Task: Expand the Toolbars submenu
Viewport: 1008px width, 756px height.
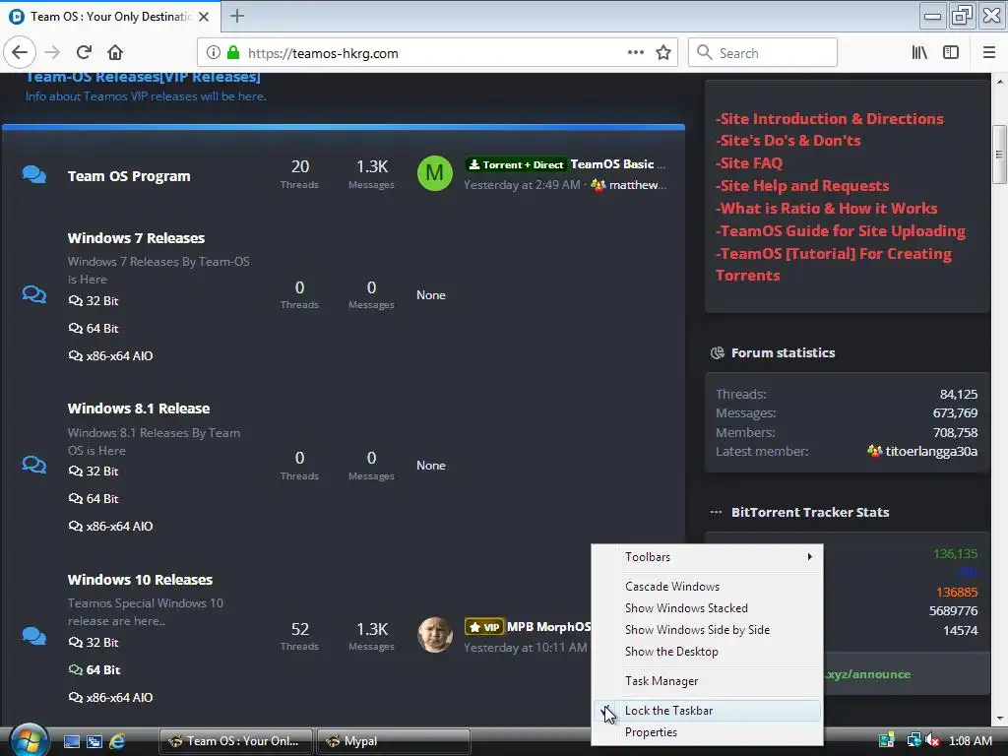Action: 707,557
